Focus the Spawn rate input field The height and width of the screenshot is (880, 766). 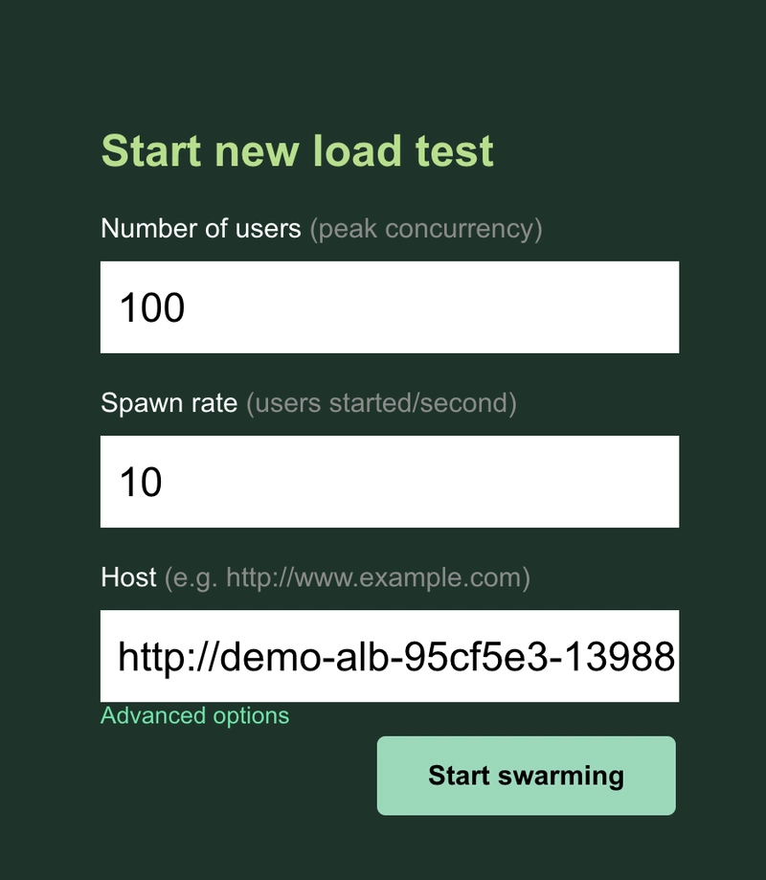click(390, 482)
